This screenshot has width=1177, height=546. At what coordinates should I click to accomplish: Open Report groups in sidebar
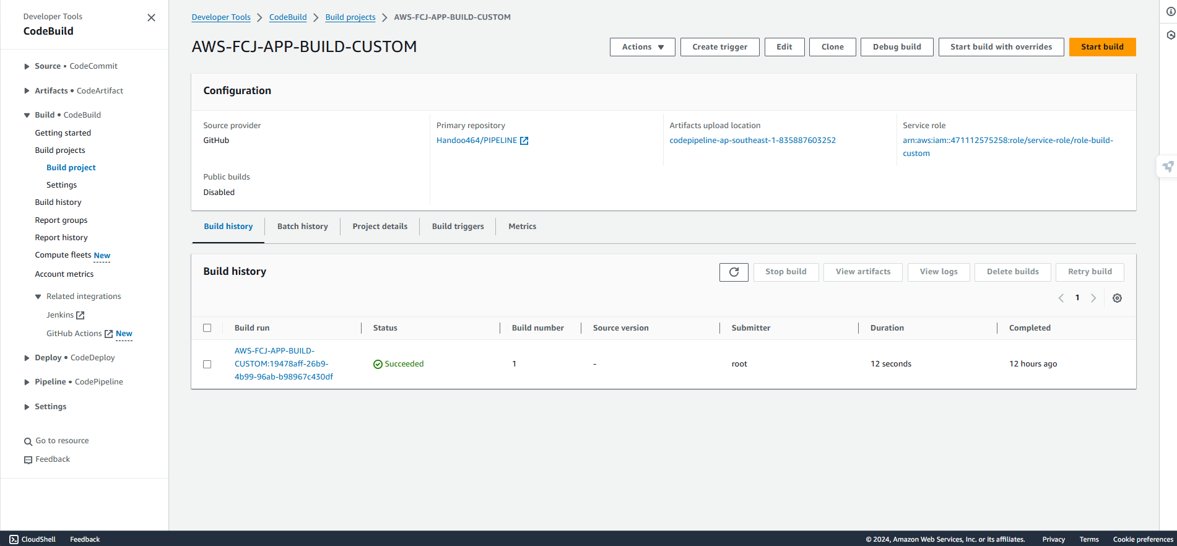coord(61,220)
